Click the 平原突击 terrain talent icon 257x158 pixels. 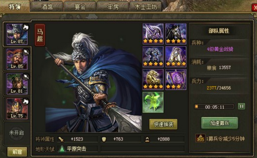62,149
